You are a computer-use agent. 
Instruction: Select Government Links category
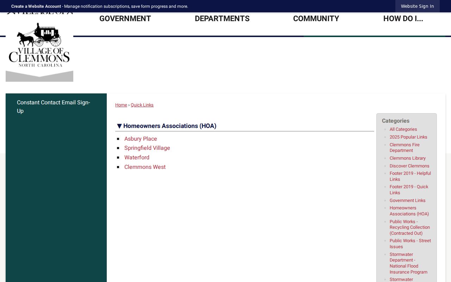[408, 201]
